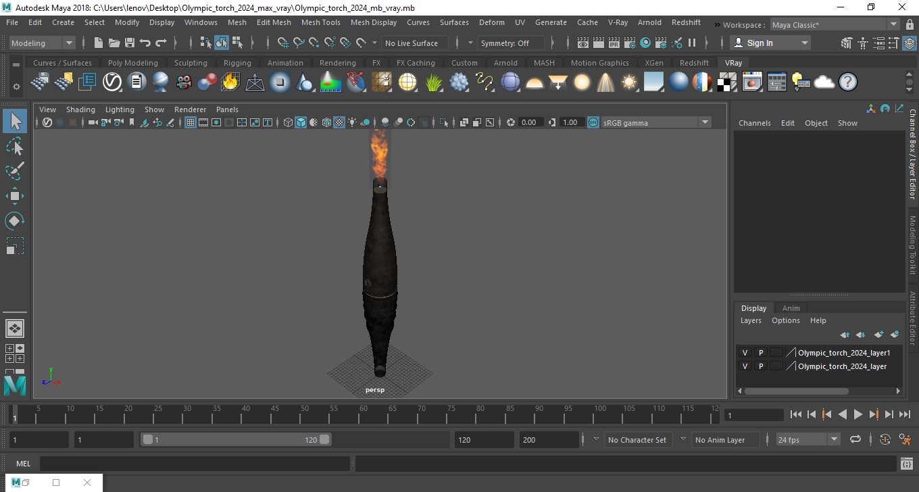Screen dimensions: 919x492
Task: Click the range slider end handle
Action: tap(324, 439)
